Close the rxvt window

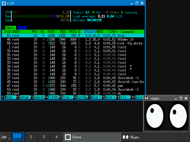click(x=142, y=3)
